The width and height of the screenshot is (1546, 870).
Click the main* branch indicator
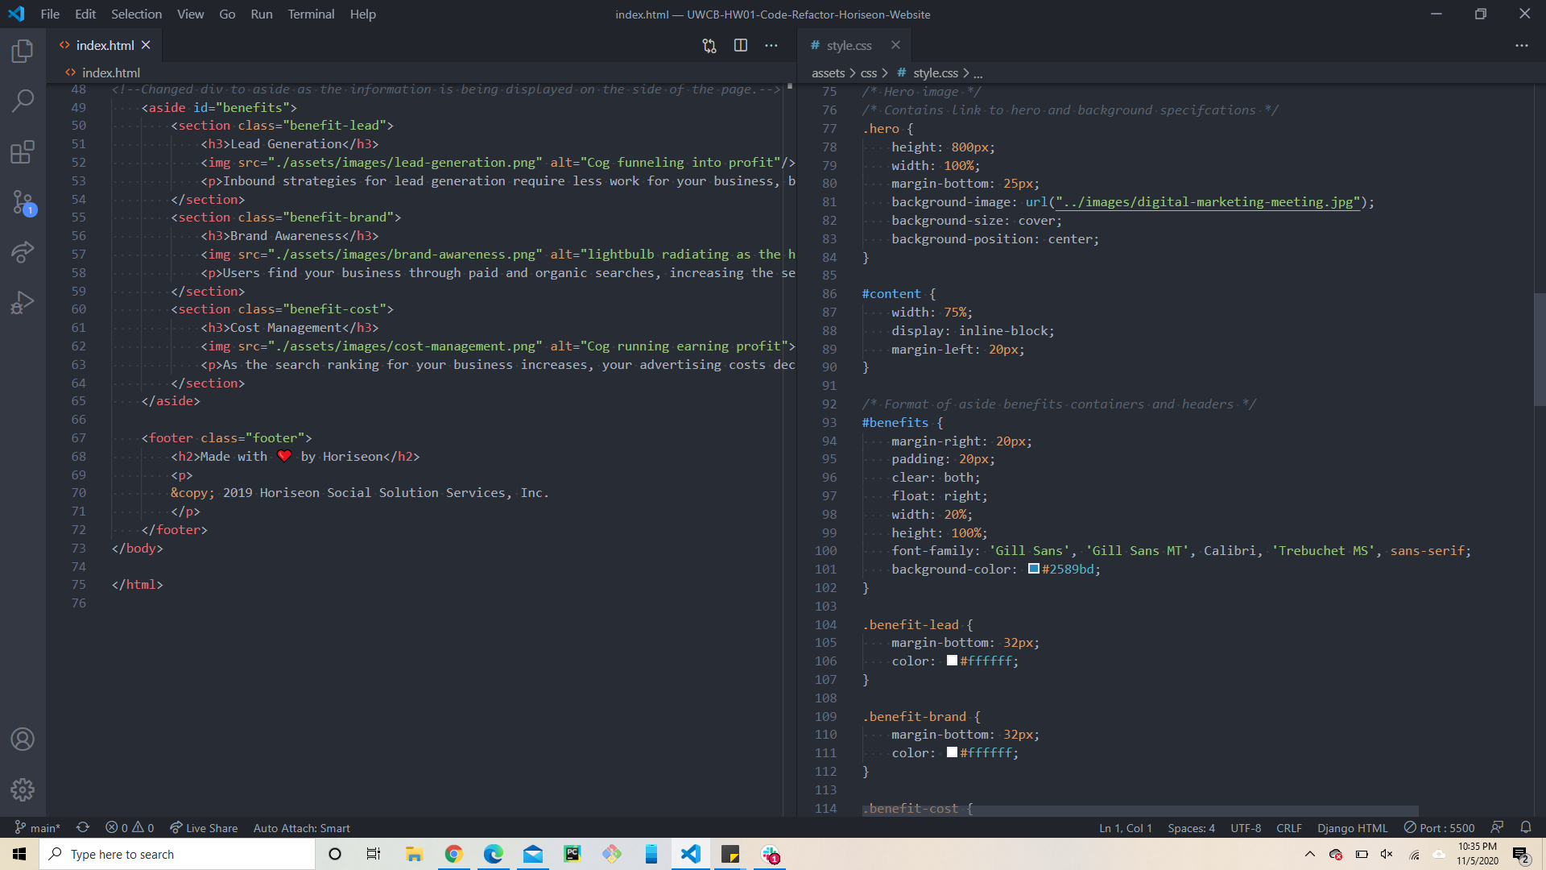(x=38, y=827)
